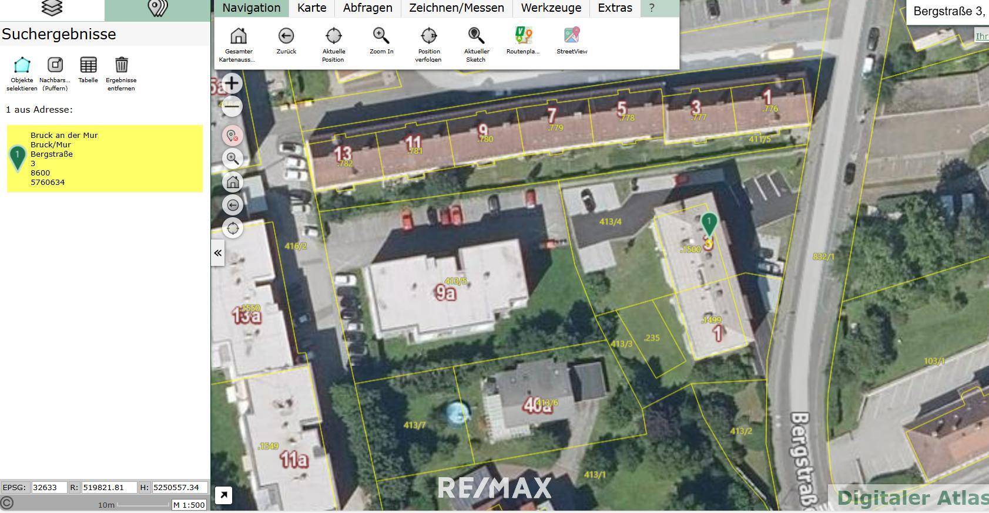Show Gesamter Kartenausschnitt home view
The image size is (989, 513).
238,44
